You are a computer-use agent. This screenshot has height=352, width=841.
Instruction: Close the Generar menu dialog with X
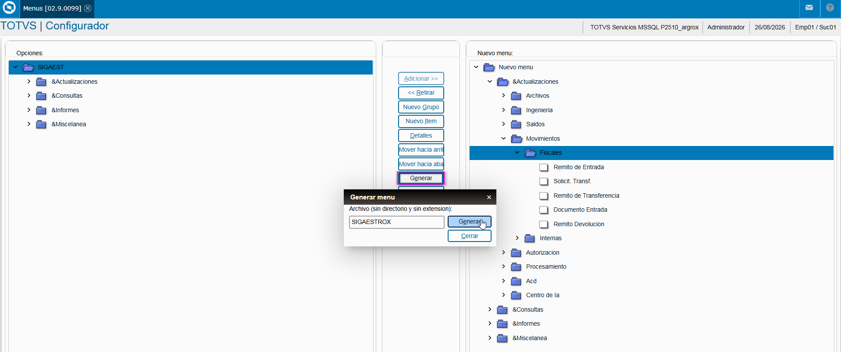click(489, 197)
